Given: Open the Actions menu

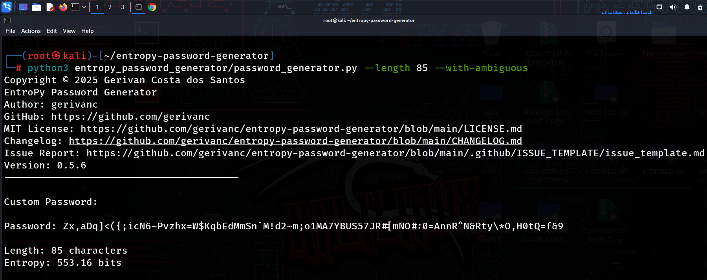Looking at the screenshot, I should tap(31, 31).
